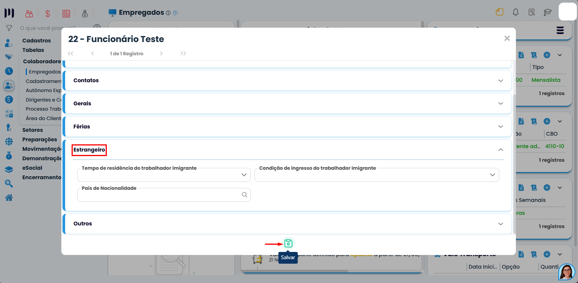Open the Tabelas menu

33,50
